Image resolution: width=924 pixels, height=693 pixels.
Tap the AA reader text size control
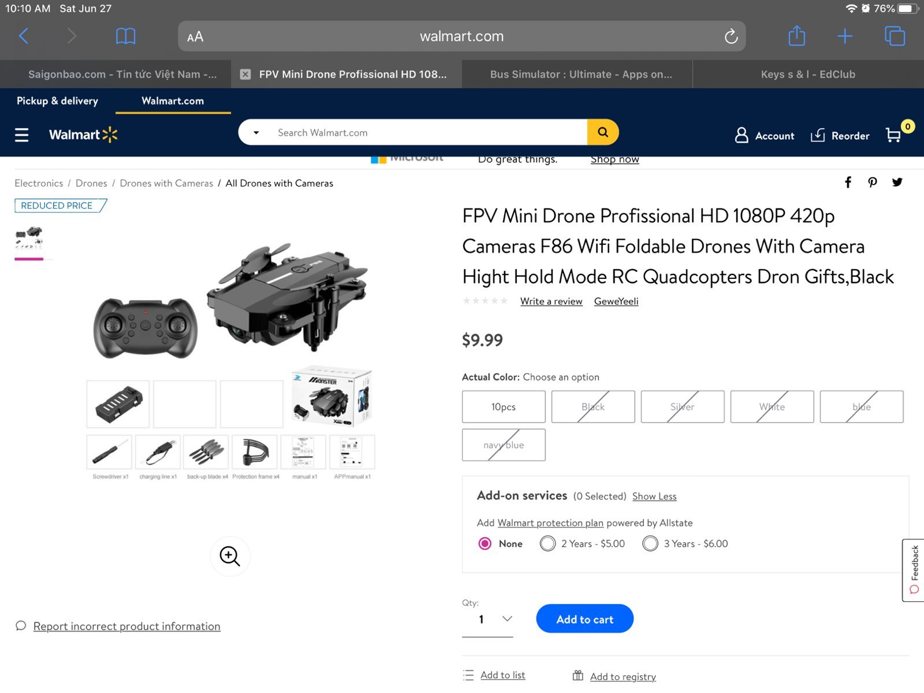tap(195, 37)
